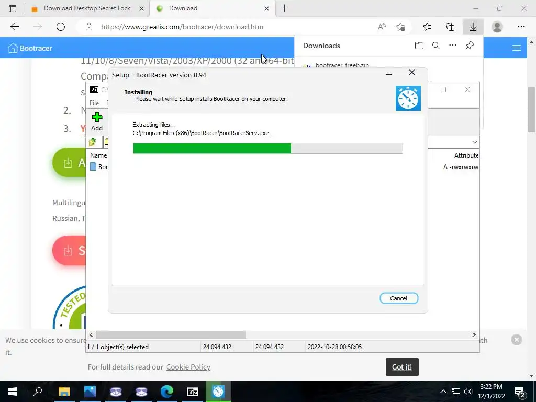The image size is (536, 402).
Task: Click the page vertical scrollbar thumb
Action: (531, 109)
